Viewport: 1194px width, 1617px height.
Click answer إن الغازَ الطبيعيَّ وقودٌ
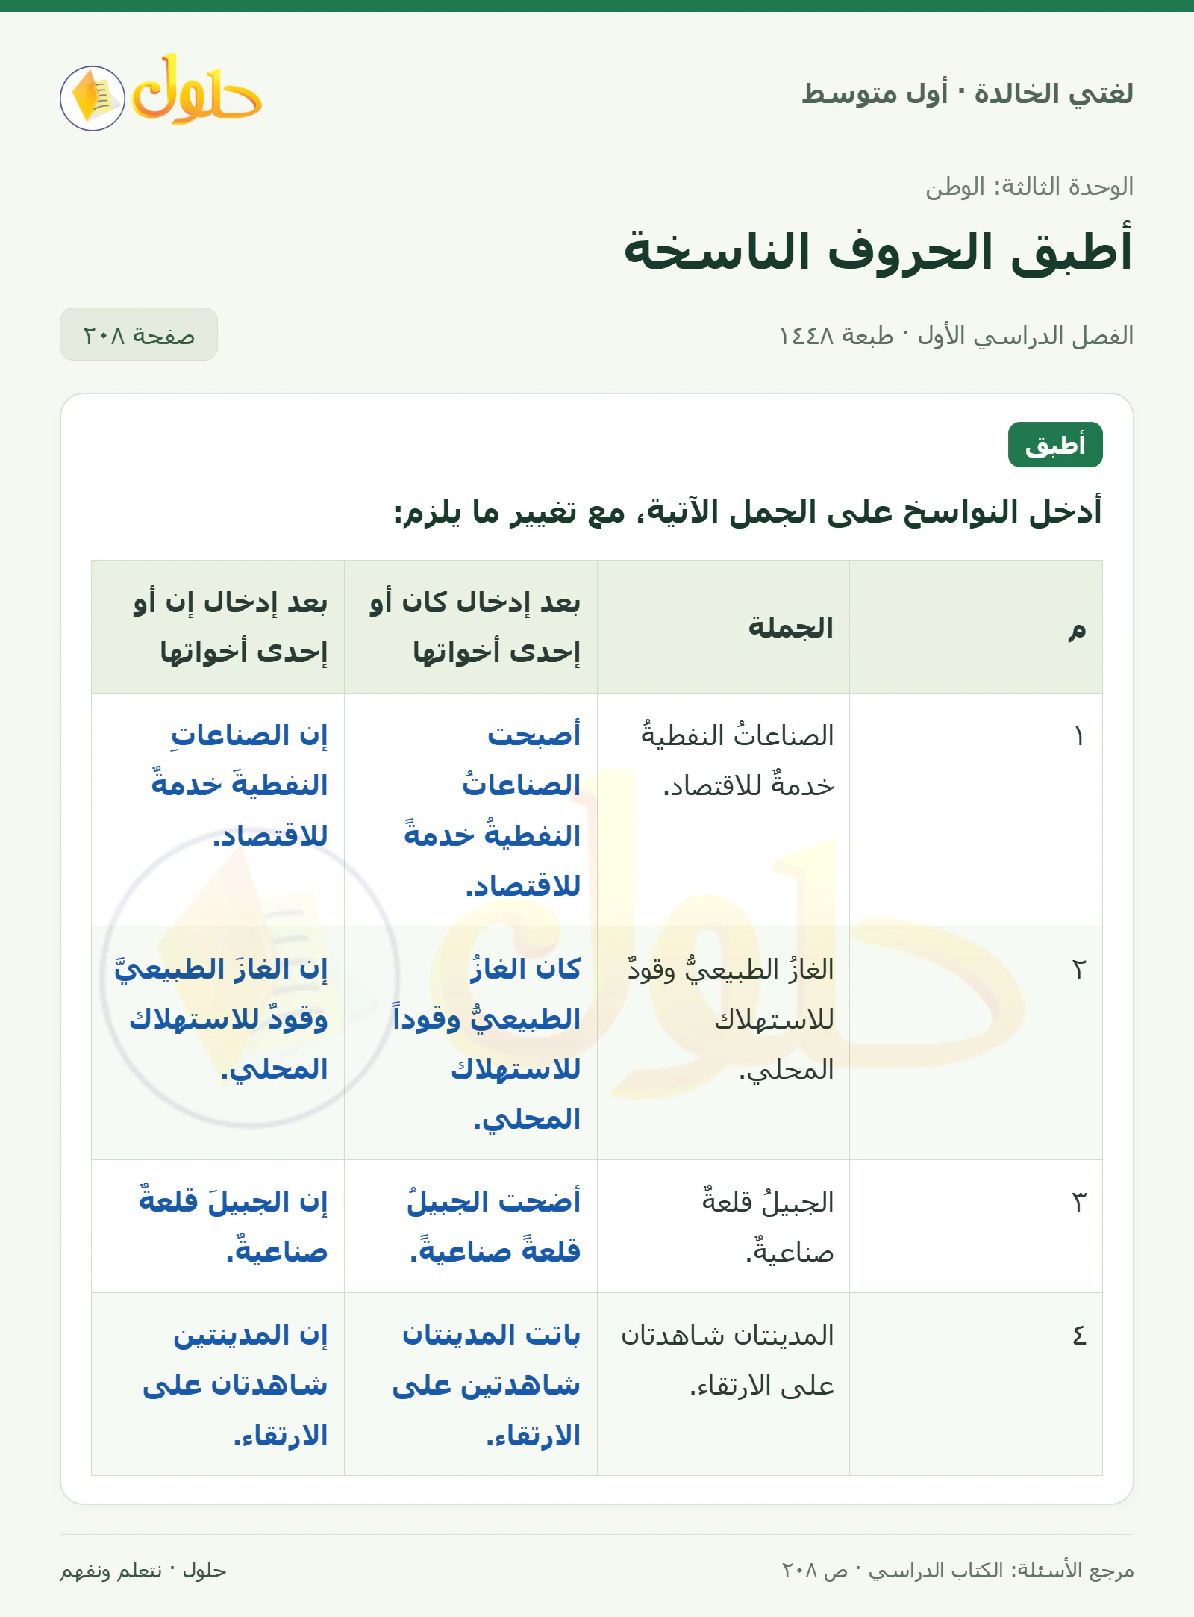point(221,994)
